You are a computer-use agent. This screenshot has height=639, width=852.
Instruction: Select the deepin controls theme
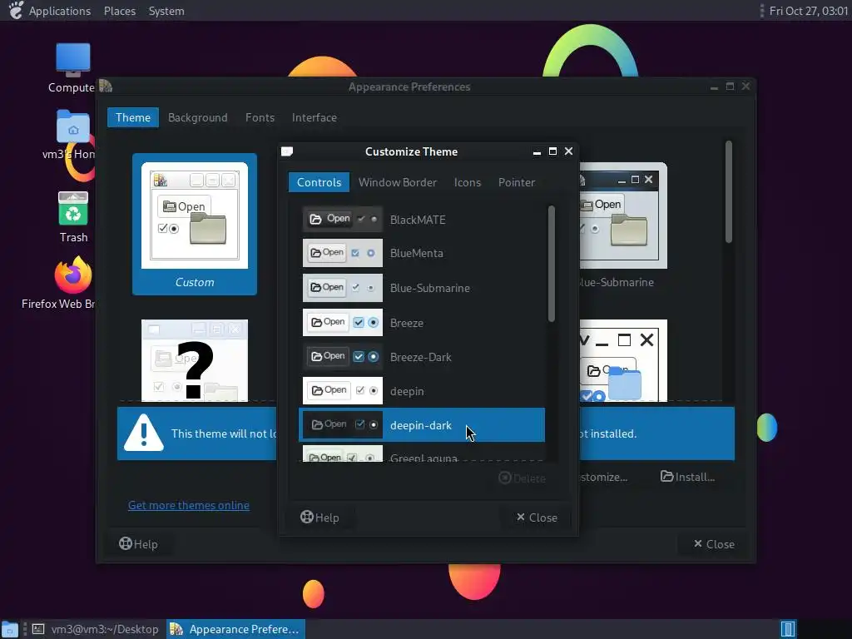[422, 391]
